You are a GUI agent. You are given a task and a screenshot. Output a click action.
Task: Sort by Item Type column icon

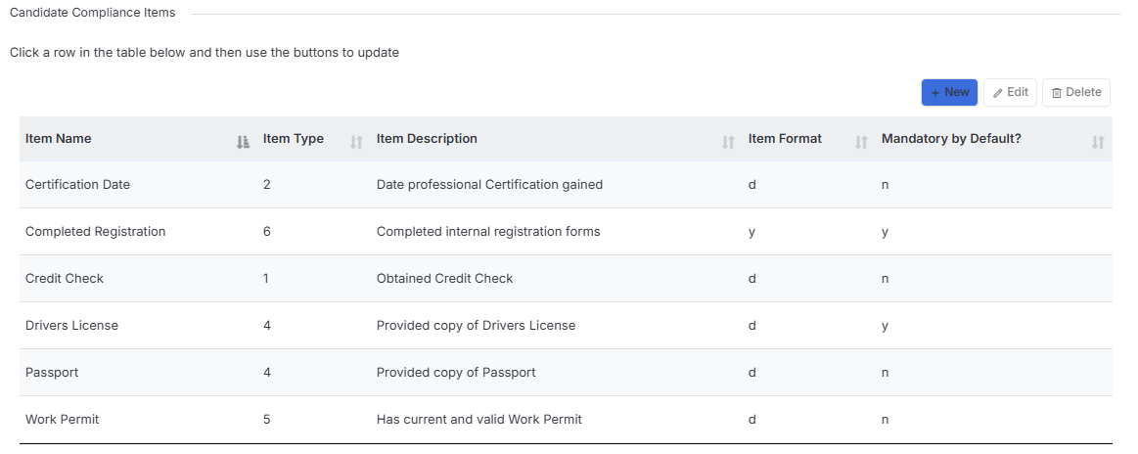click(x=356, y=142)
